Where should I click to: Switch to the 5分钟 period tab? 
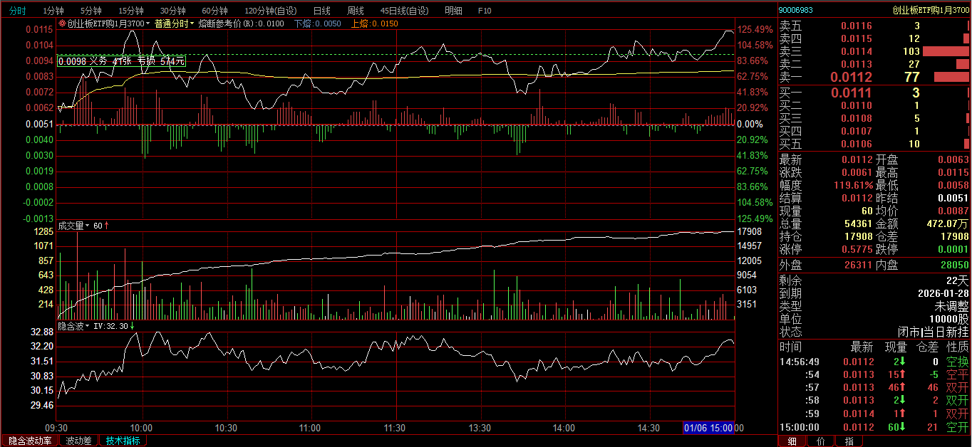[x=91, y=11]
